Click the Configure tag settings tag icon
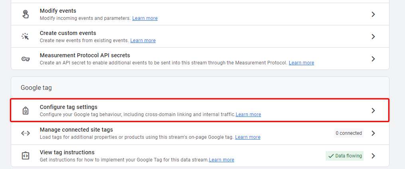This screenshot has width=405, height=169. (x=26, y=111)
